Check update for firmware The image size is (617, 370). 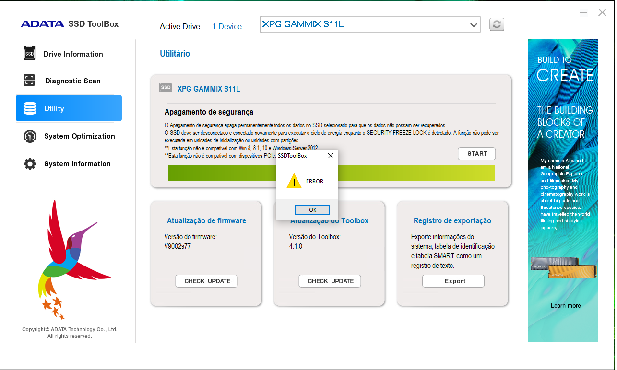[207, 281]
